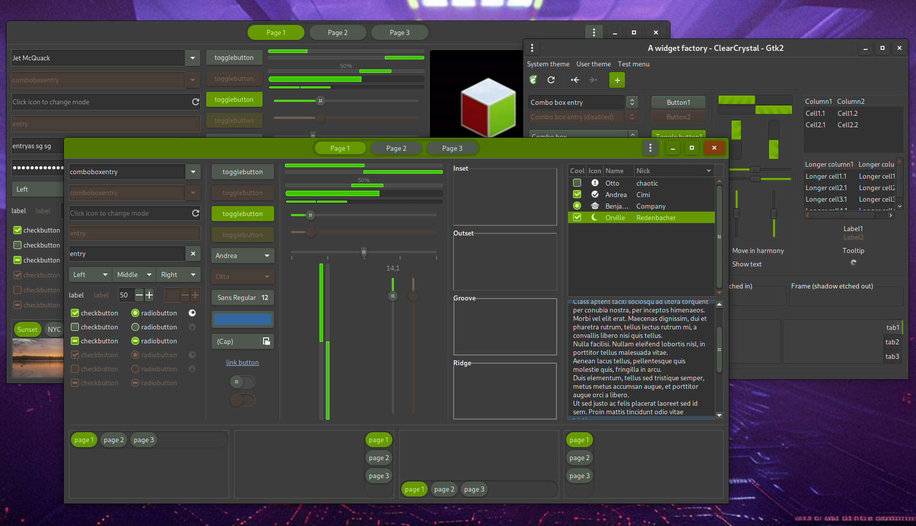Click the column dropdown arrow beside the Nick header

coord(709,171)
